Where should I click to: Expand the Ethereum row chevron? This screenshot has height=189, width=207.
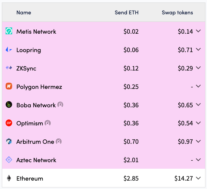pyautogui.click(x=198, y=178)
